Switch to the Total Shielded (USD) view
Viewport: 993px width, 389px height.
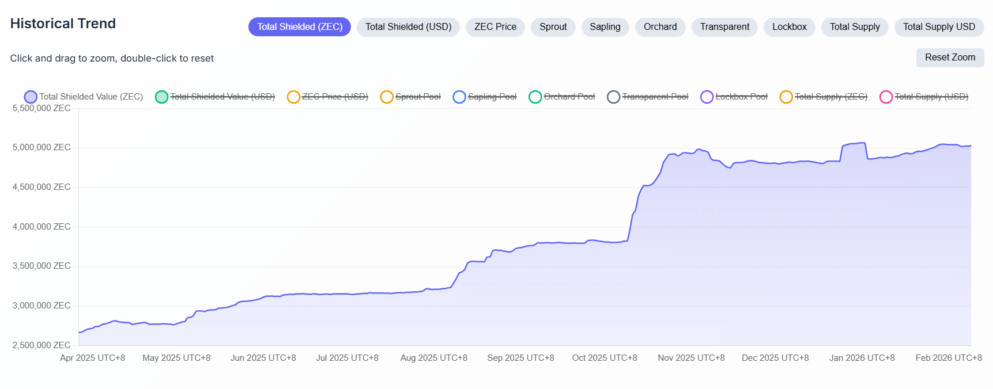408,27
